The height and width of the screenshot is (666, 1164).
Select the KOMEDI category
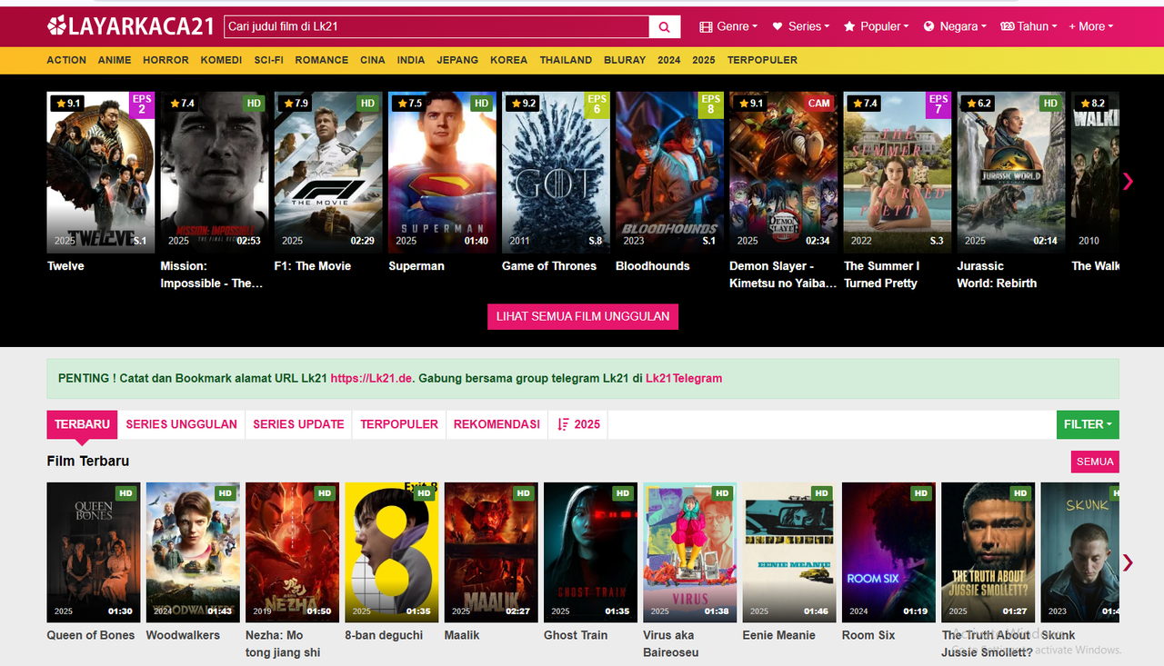click(221, 60)
